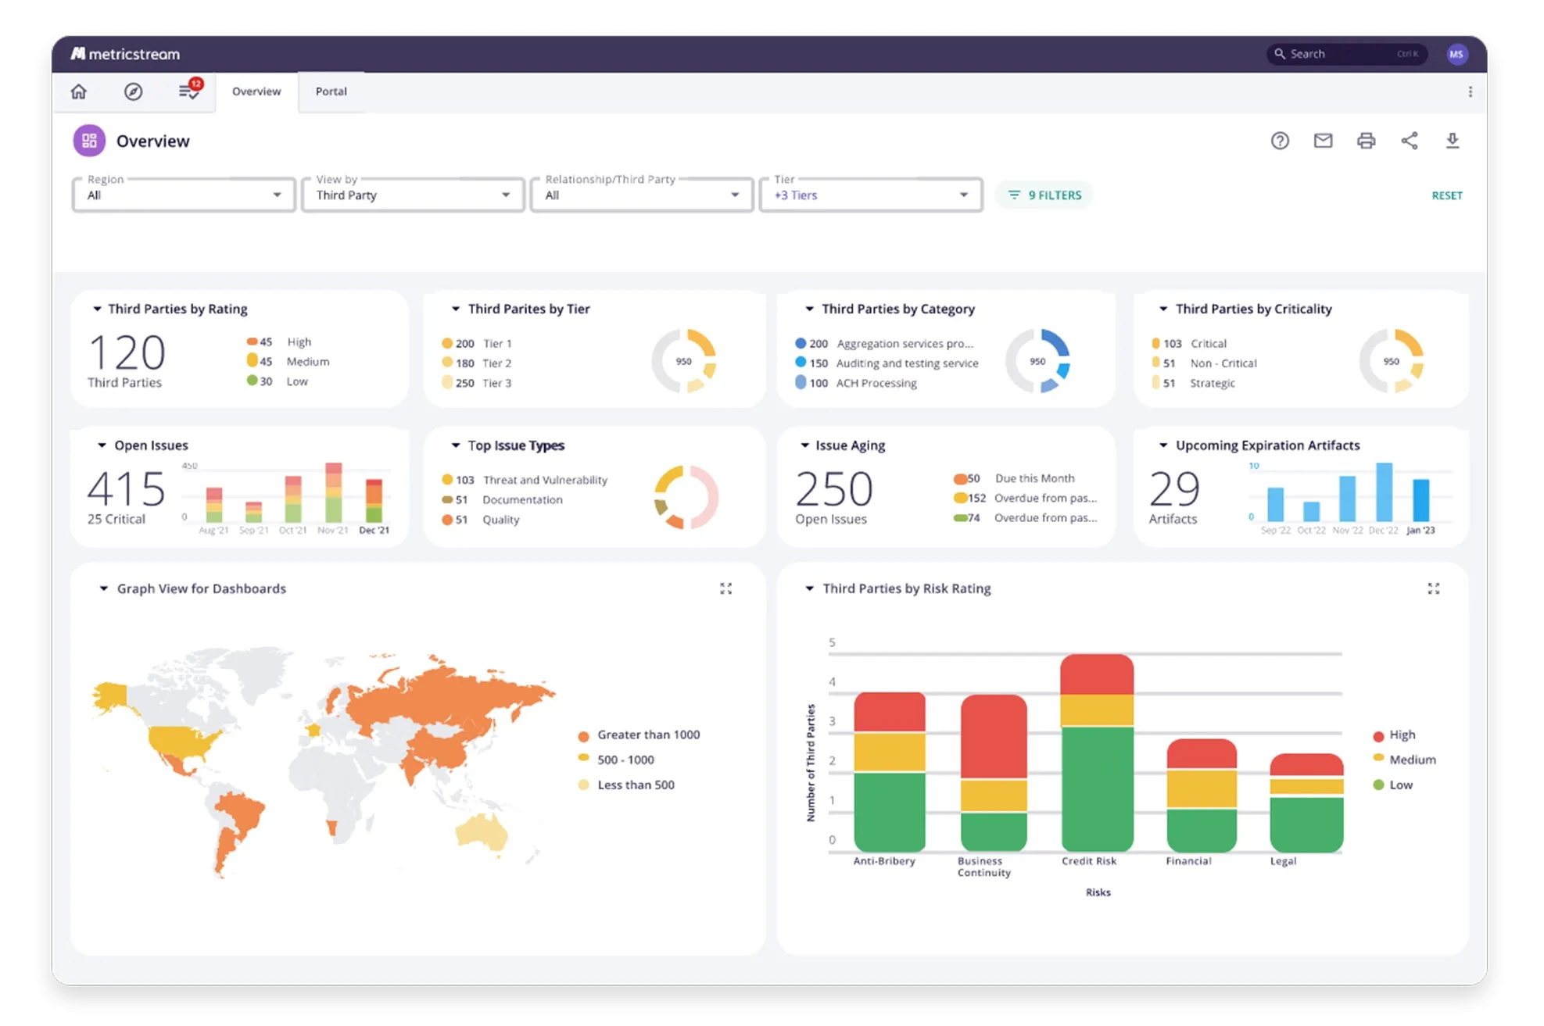This screenshot has width=1544, height=1026.
Task: Click the RESET link
Action: (x=1446, y=195)
